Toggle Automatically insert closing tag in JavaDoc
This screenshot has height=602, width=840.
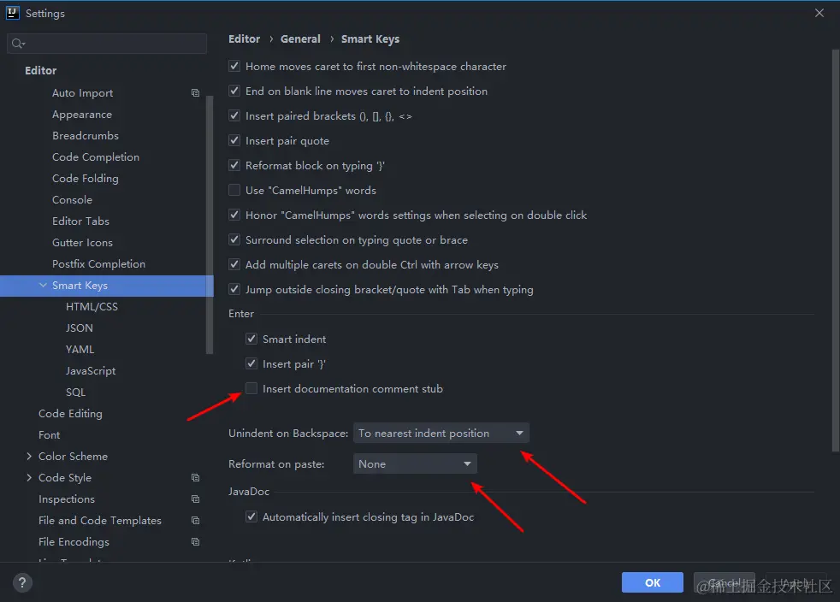[x=251, y=516]
